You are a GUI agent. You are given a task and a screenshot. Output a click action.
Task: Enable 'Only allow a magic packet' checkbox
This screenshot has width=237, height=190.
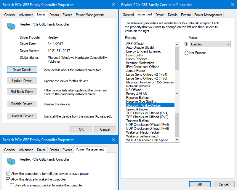tap(12, 185)
